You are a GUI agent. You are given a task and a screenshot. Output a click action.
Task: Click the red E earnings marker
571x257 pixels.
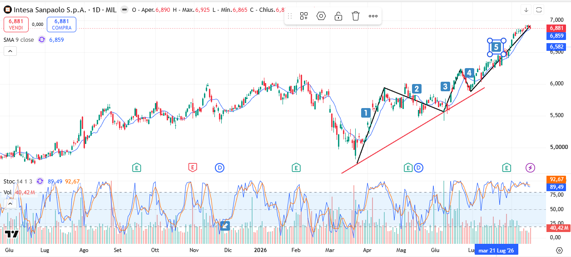[193, 168]
